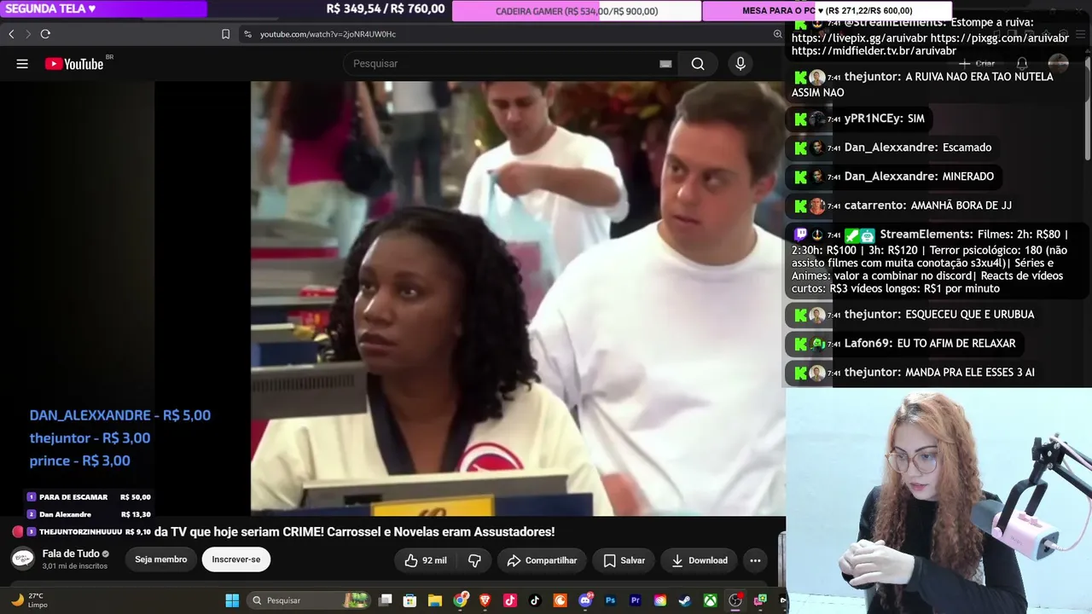Go back using the browser back arrow
This screenshot has height=614, width=1092.
pyautogui.click(x=11, y=34)
